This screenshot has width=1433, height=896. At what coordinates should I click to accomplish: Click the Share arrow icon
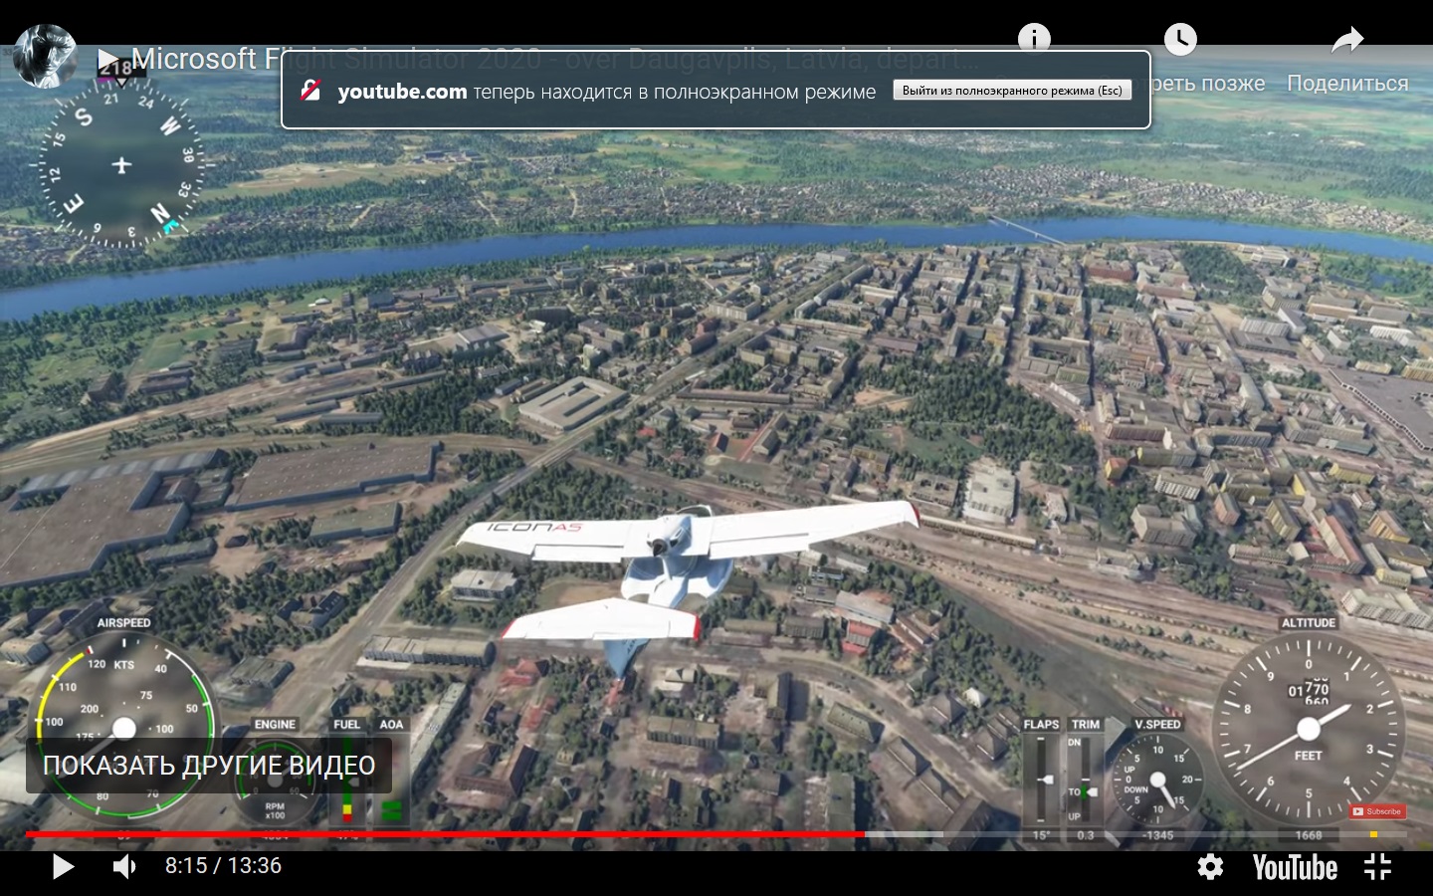(x=1347, y=40)
